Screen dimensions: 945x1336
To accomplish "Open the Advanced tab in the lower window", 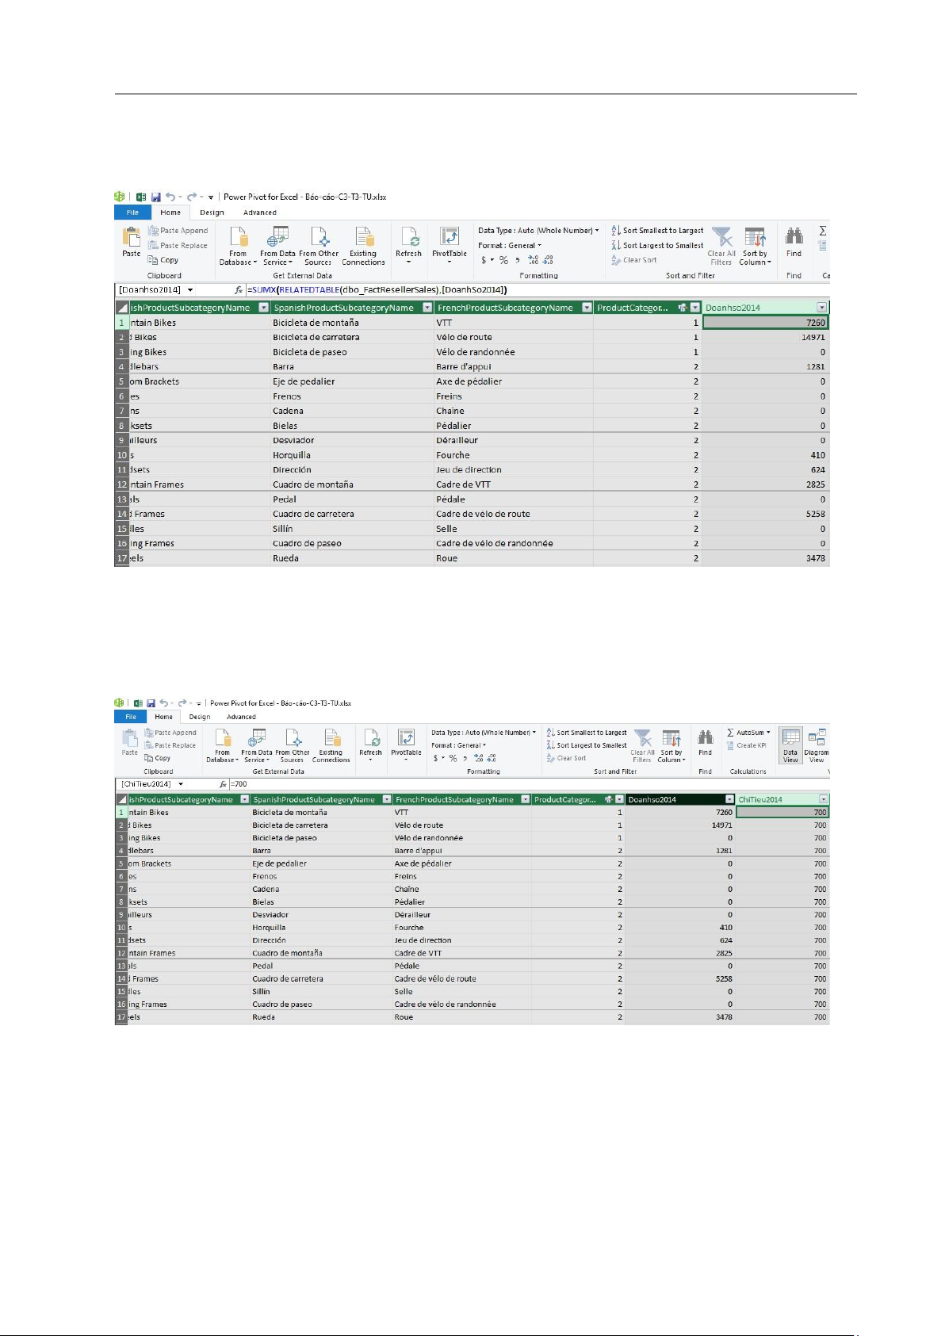I will 241,717.
